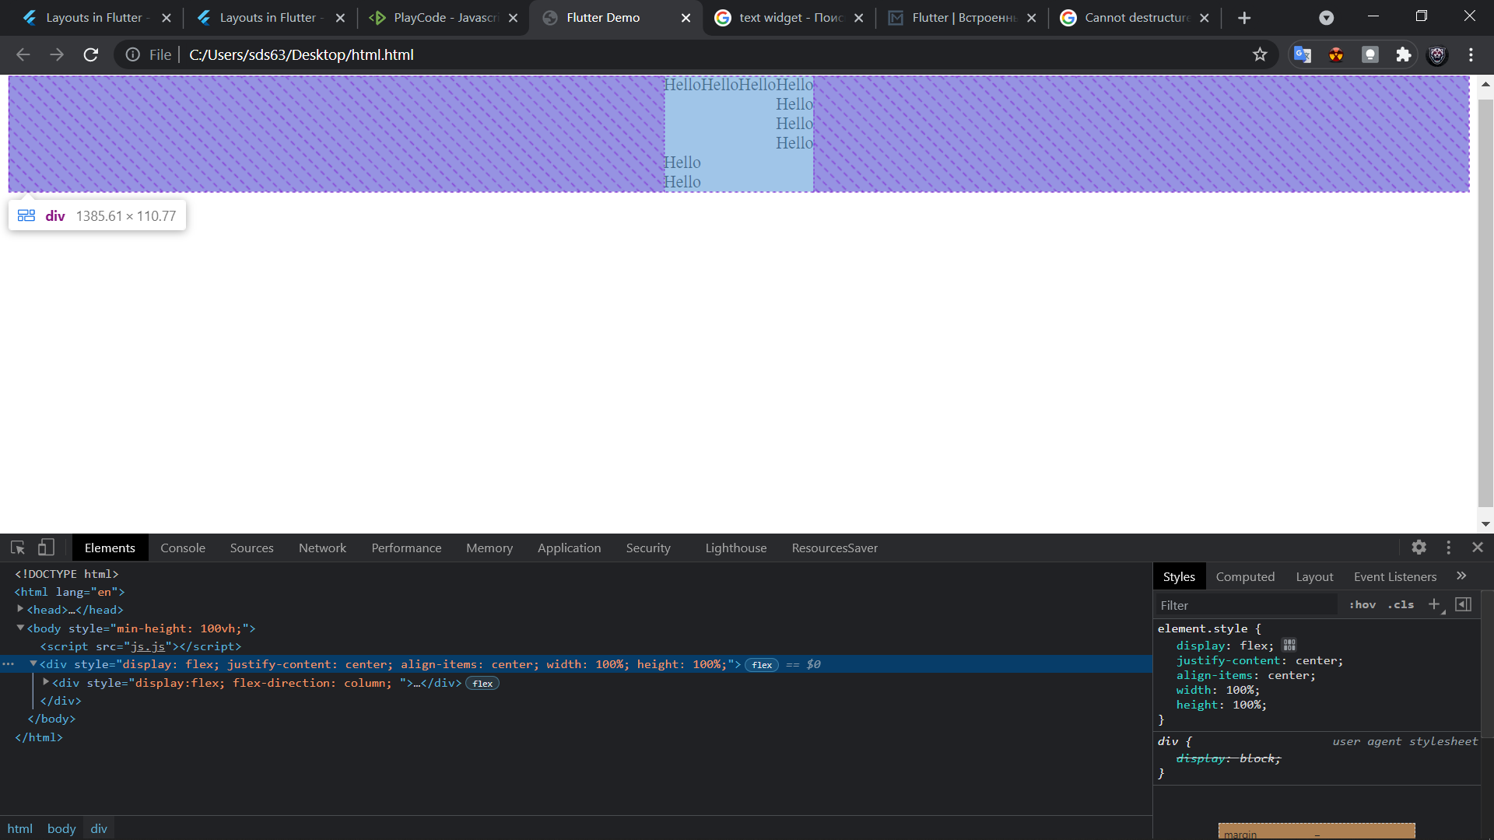Click the flex badge on the column div
Screen dimensions: 1494x840
[x=482, y=684]
